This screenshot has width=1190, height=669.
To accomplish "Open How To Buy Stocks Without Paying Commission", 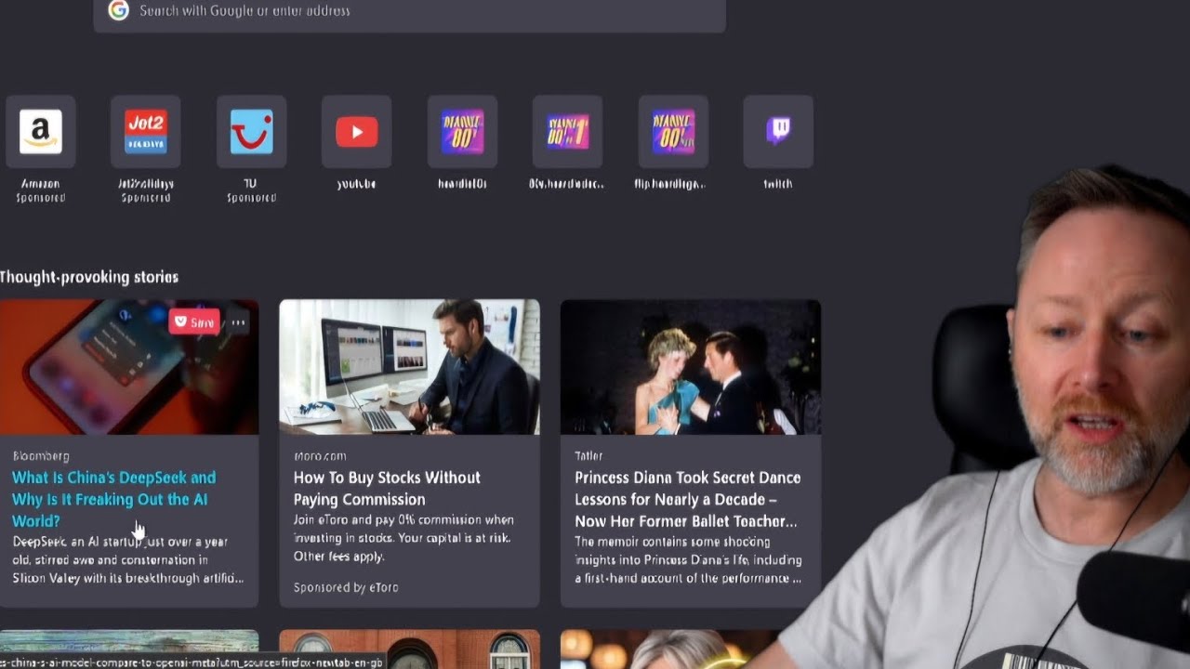I will [387, 488].
